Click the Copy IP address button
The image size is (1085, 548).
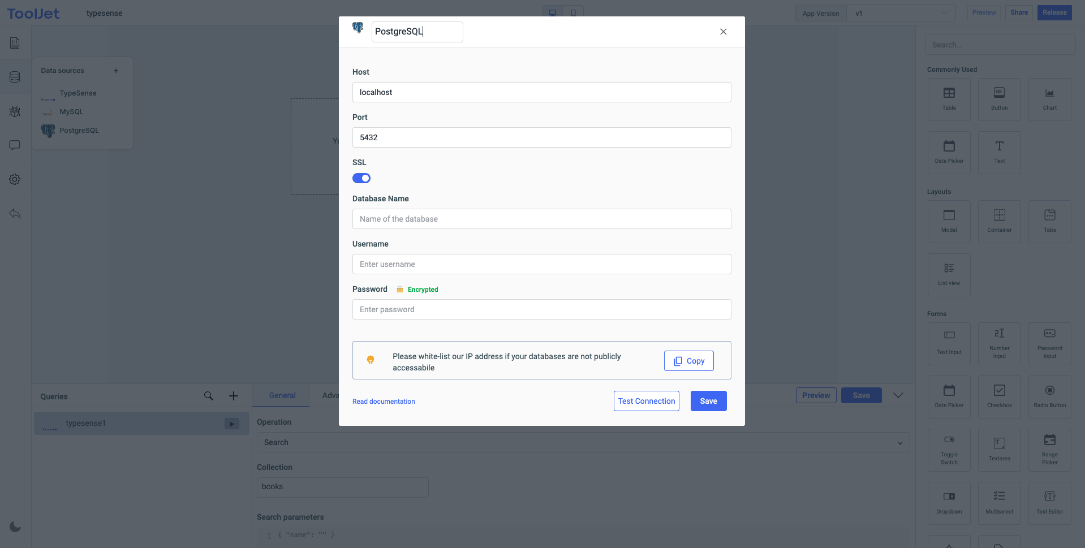tap(688, 361)
